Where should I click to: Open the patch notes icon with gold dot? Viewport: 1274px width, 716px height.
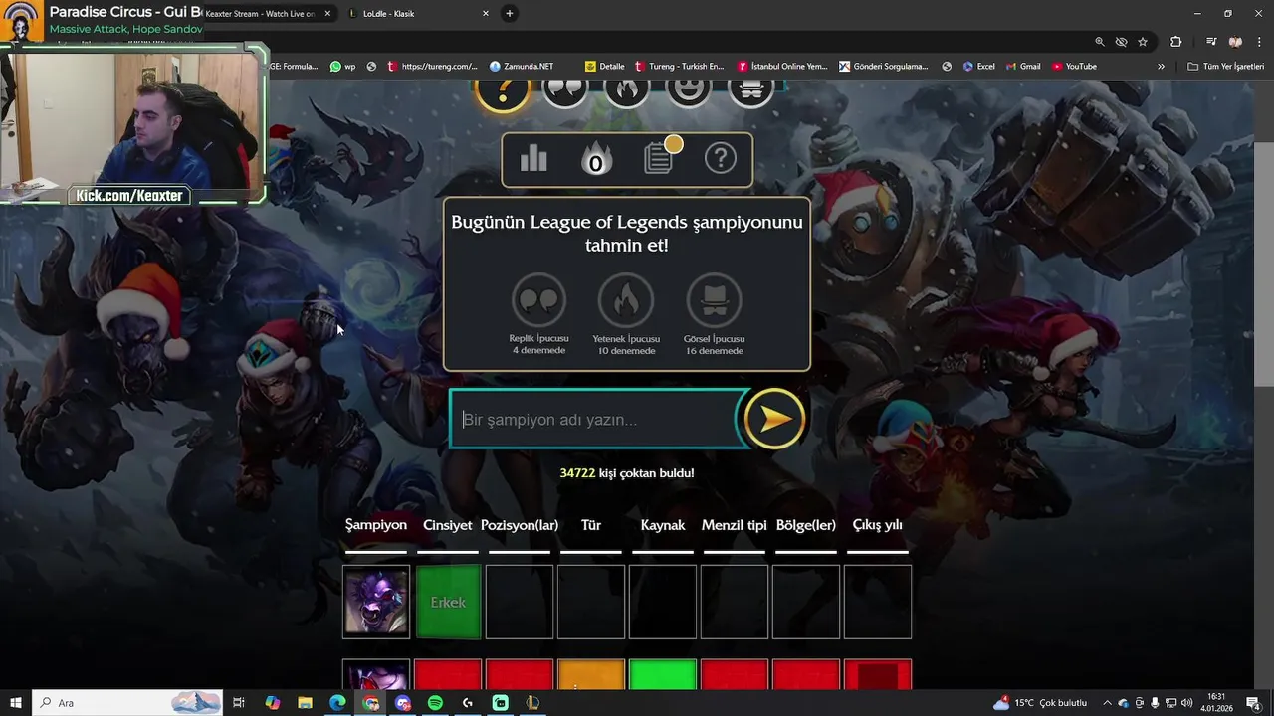tap(660, 157)
